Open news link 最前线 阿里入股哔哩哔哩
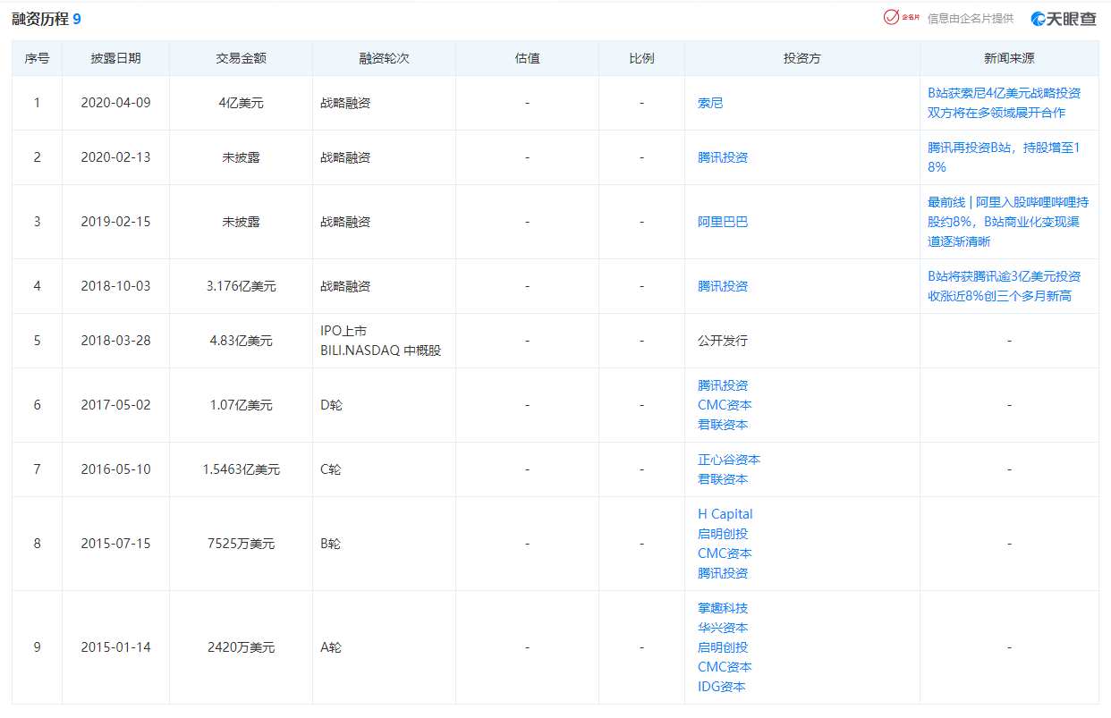The height and width of the screenshot is (718, 1111). 1008,222
